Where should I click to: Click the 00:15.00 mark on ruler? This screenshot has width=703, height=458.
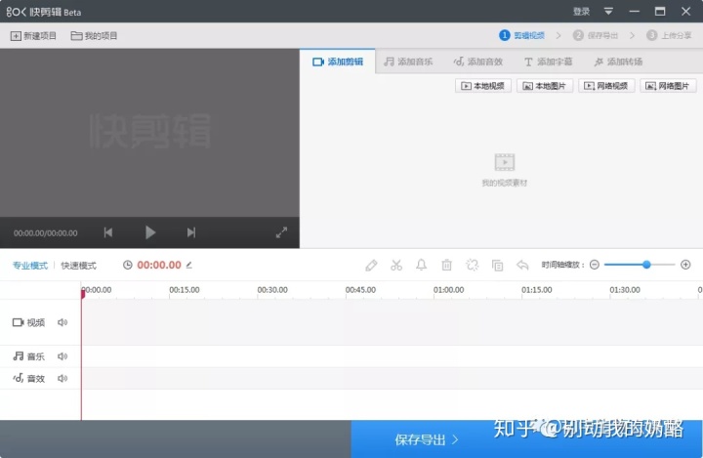(x=185, y=290)
